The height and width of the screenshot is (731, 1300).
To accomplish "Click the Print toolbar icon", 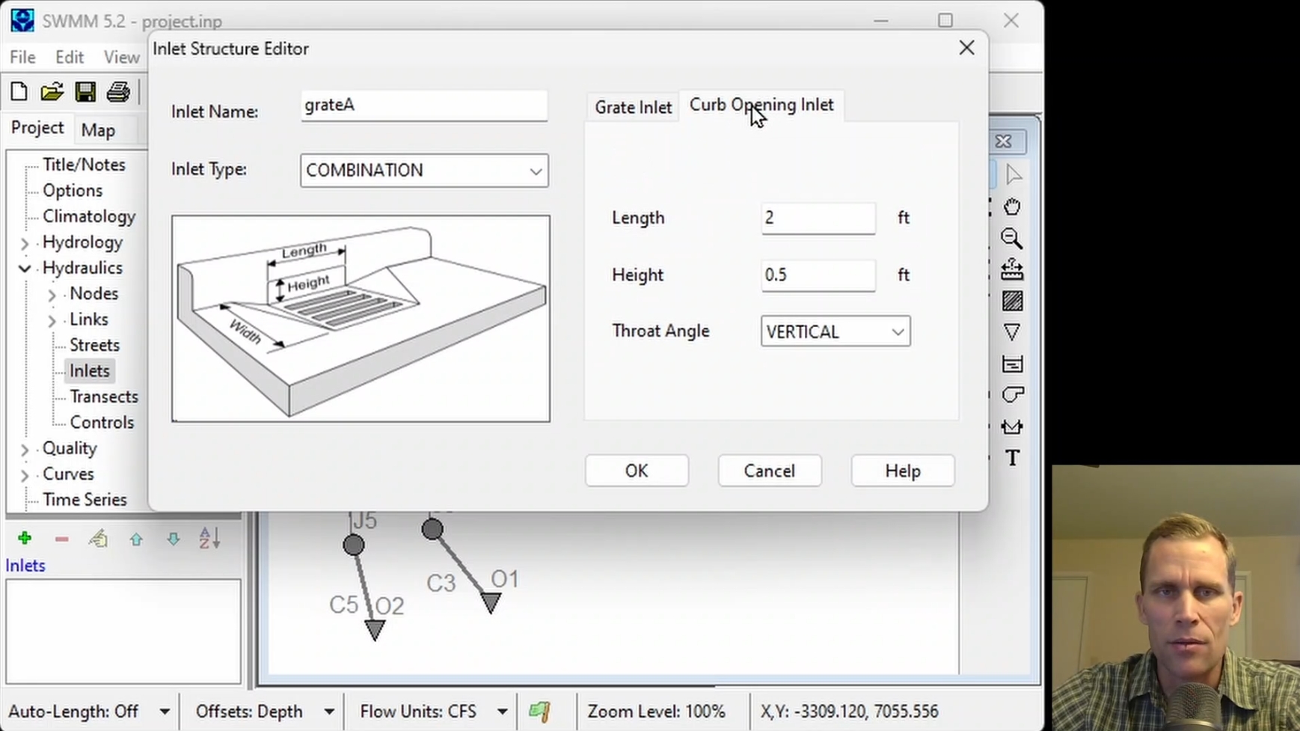I will tap(118, 92).
